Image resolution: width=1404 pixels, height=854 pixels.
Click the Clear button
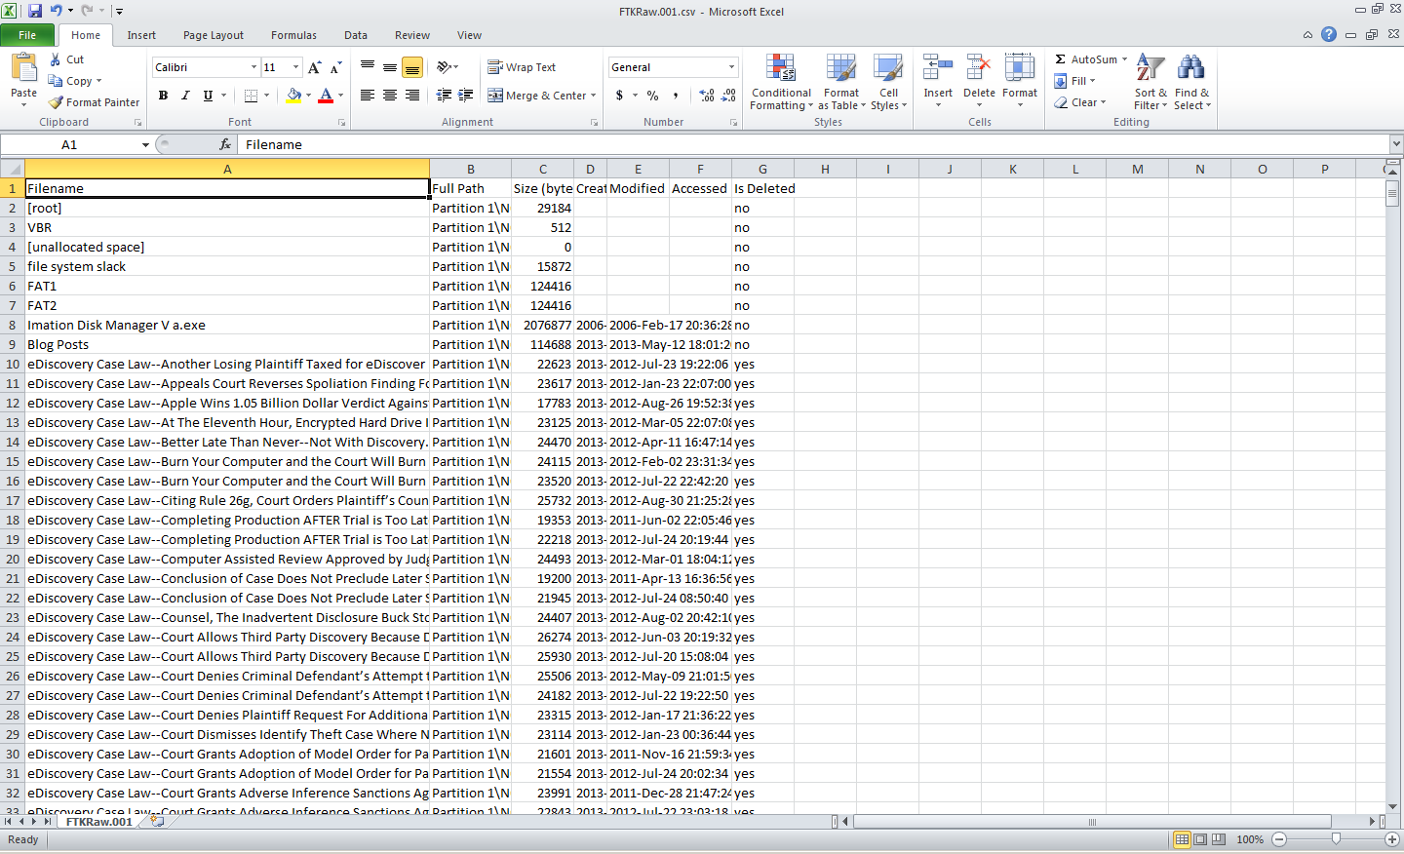[1080, 102]
